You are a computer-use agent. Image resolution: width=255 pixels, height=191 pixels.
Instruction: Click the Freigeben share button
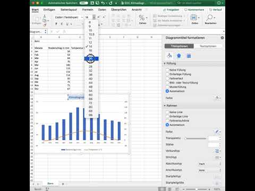point(171,10)
